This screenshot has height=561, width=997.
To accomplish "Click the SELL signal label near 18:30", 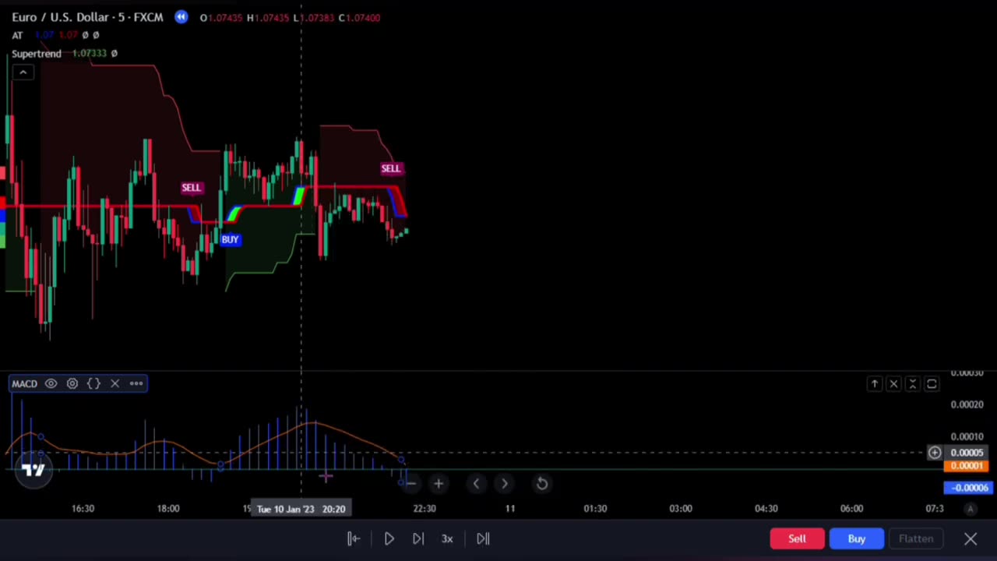I will (x=191, y=188).
